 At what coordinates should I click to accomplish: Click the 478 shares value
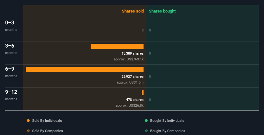(135, 100)
